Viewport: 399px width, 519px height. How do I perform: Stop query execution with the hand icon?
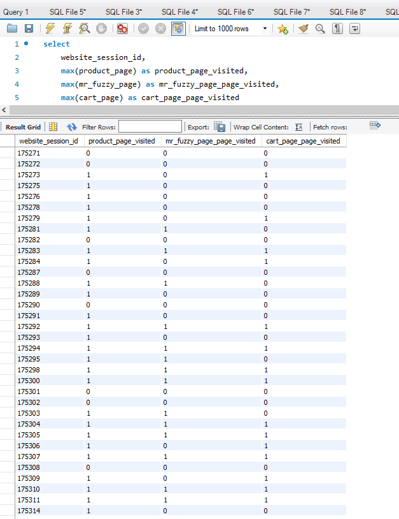tap(101, 29)
